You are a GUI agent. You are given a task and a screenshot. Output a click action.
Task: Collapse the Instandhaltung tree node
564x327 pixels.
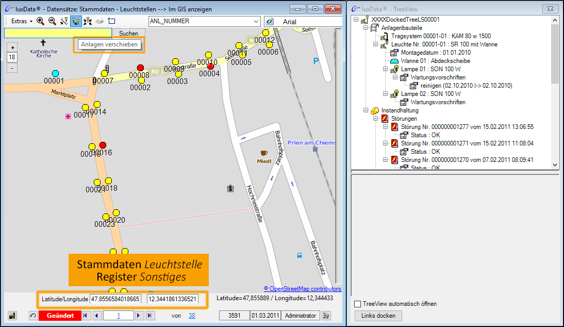click(x=366, y=110)
